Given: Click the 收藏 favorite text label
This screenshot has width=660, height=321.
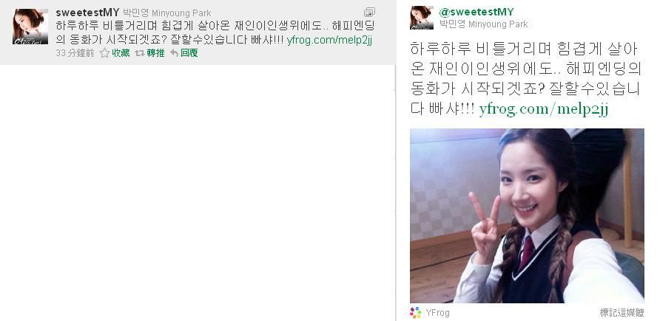Looking at the screenshot, I should (121, 53).
